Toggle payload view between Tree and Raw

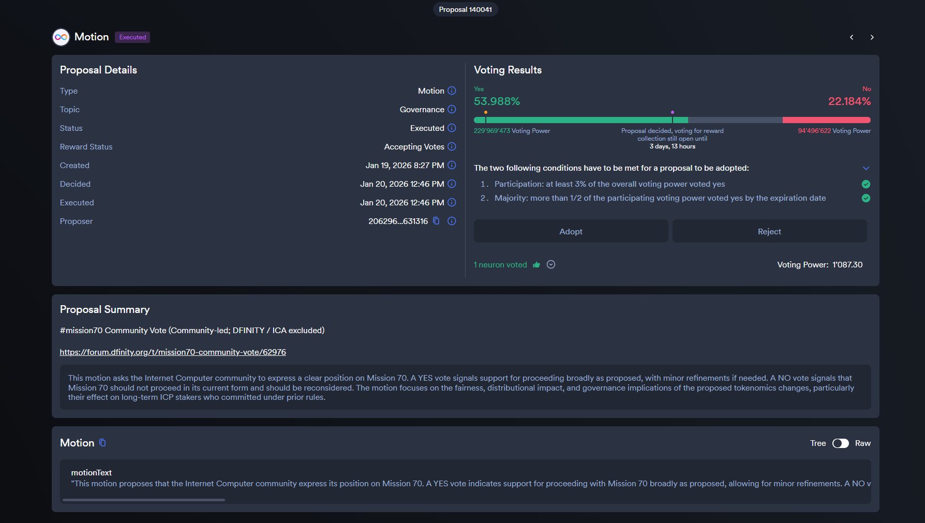[x=841, y=443]
